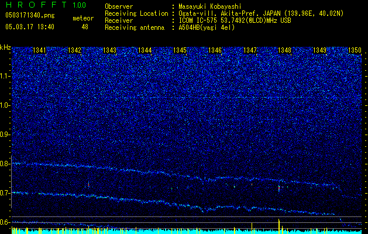Click the Receiving antenna field label

click(135, 27)
